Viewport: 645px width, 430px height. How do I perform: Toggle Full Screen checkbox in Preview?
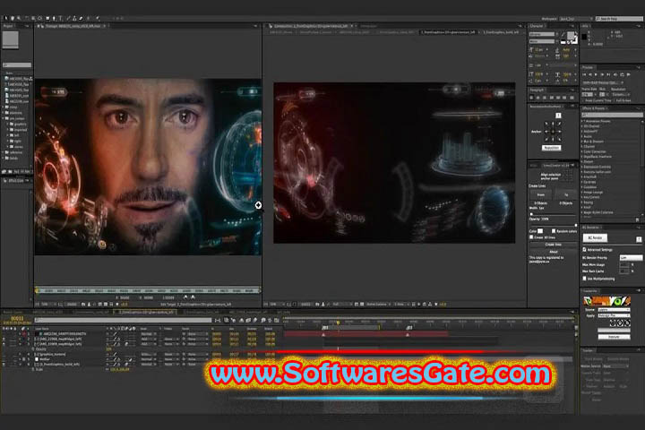614,100
